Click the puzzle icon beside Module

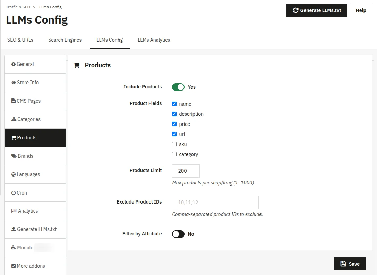(x=14, y=248)
